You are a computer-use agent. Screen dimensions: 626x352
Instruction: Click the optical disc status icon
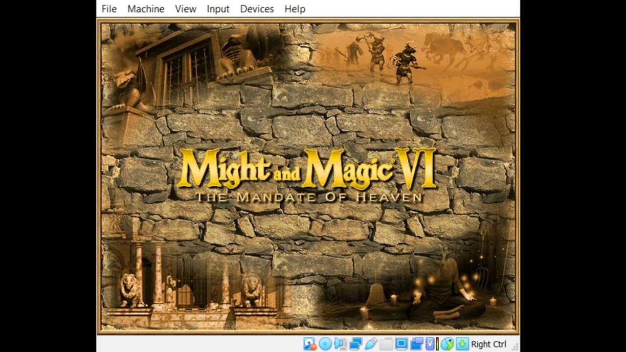325,344
